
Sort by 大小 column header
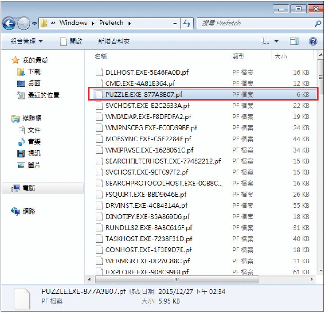[x=281, y=57]
